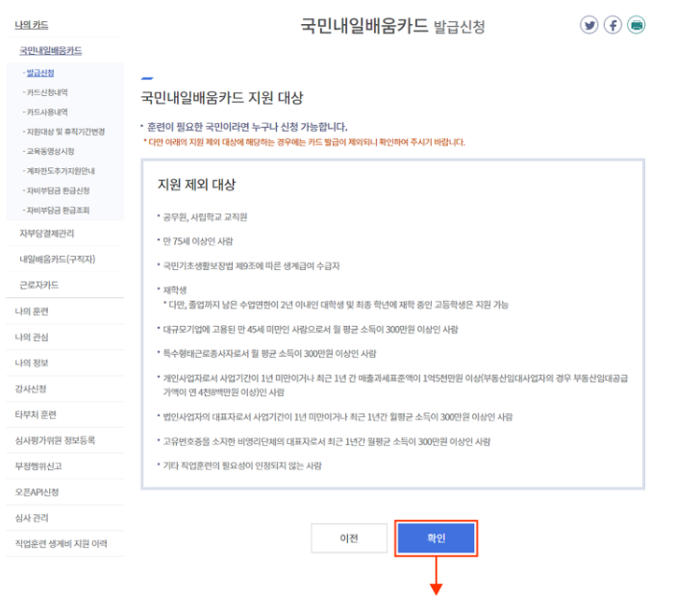Click the 개인사업자로서 사업기간이 1년 미만 line

(x=395, y=385)
